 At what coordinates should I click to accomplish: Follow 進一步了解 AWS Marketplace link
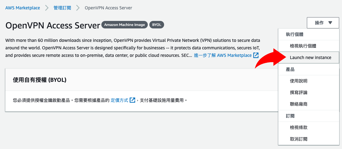pos(223,55)
